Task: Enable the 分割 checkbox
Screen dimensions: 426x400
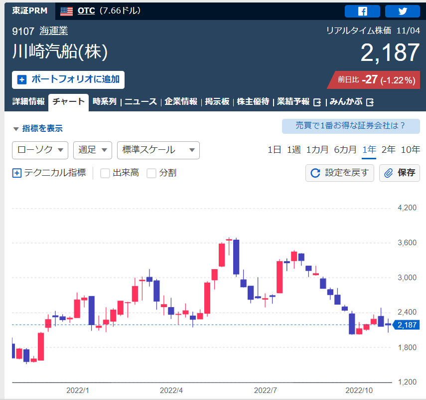Action: 151,173
